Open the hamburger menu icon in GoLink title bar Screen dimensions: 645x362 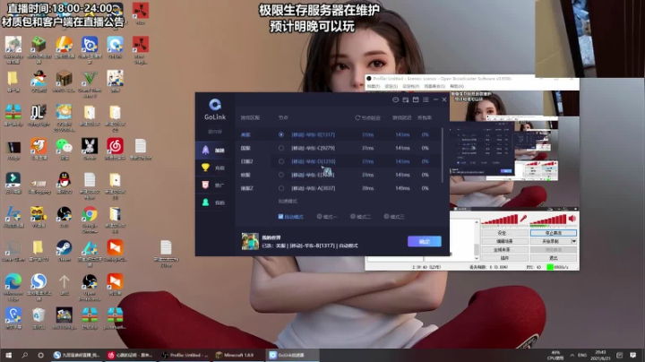[426, 99]
